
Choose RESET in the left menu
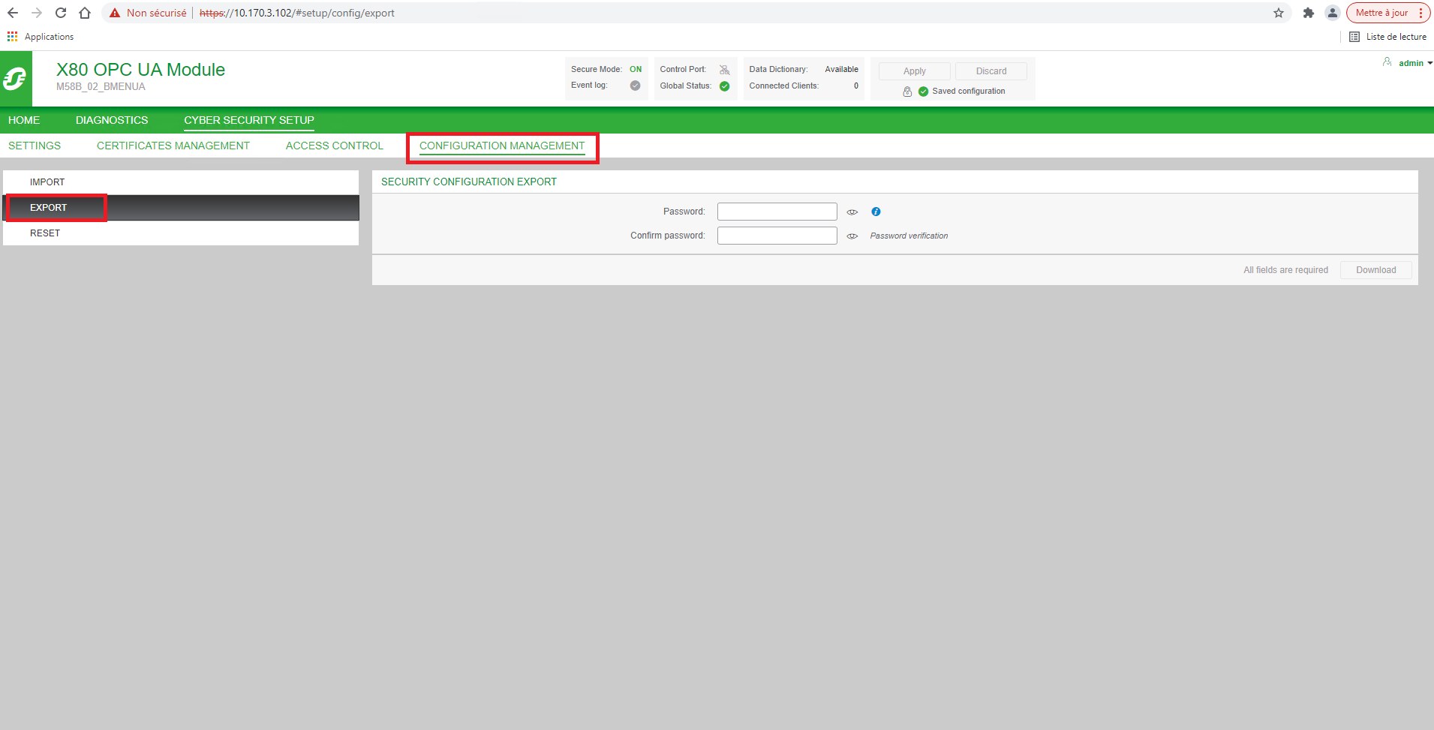[181, 233]
